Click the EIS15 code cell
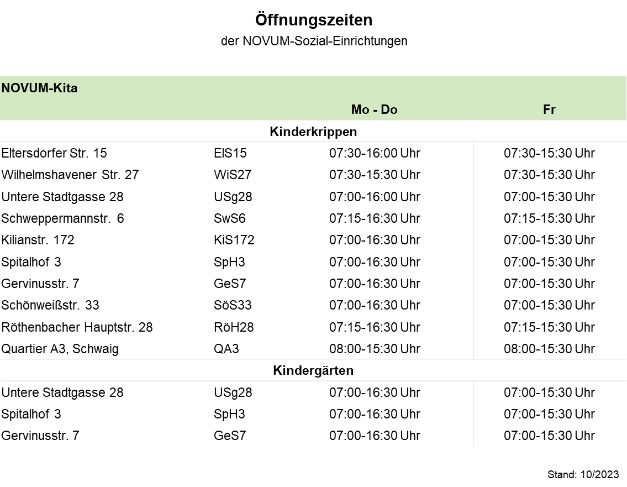 click(x=230, y=153)
